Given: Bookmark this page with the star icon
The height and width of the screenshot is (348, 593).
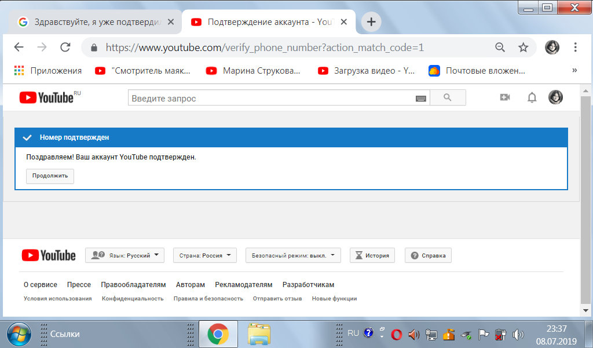Looking at the screenshot, I should tap(523, 48).
